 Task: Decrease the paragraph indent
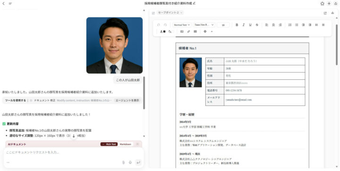(303, 25)
